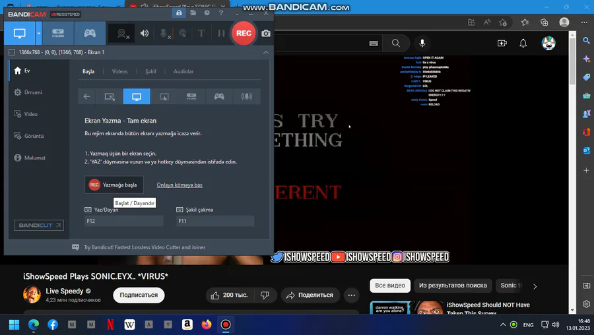Select fullscreen mode in mode selector
Screen dimensions: 594x335
coord(137,96)
